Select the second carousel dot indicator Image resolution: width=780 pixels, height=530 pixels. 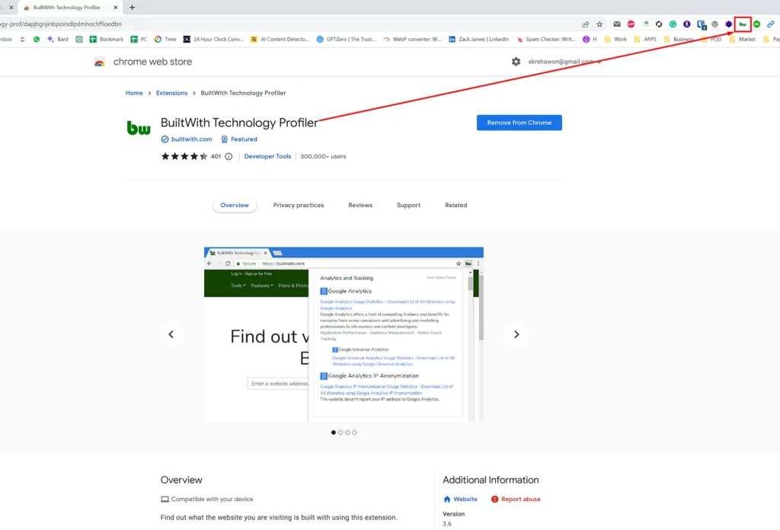340,432
